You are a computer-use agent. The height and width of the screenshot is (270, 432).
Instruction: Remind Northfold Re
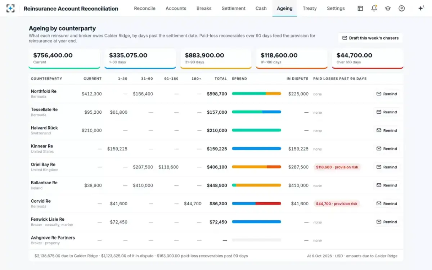387,94
